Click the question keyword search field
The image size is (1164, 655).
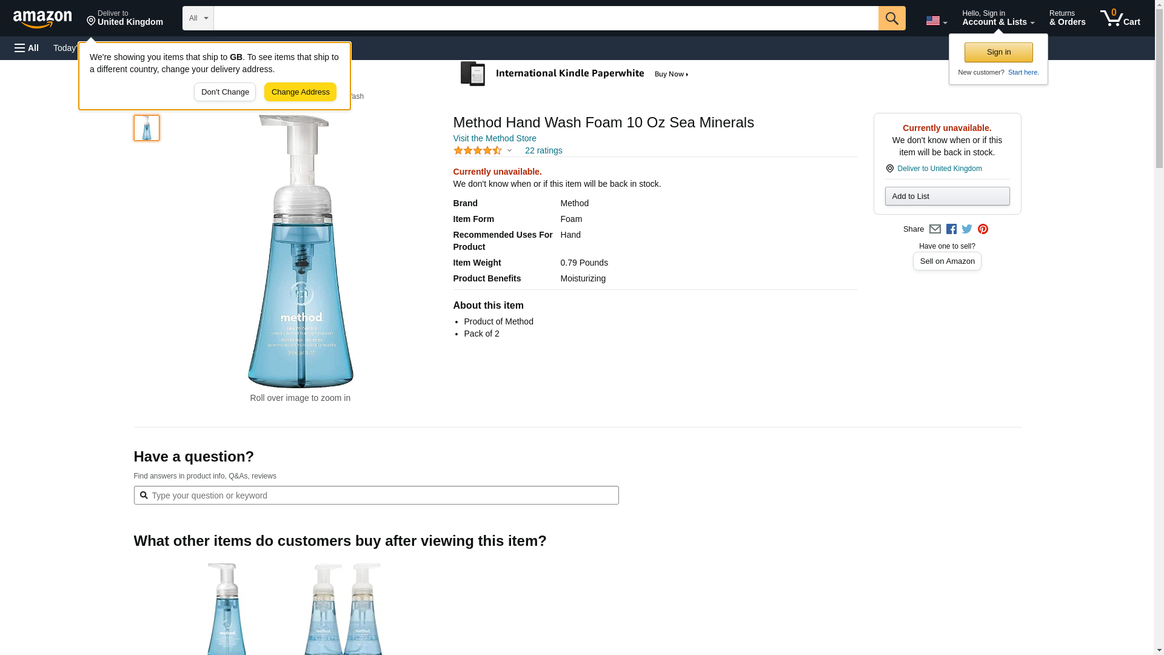coord(376,495)
